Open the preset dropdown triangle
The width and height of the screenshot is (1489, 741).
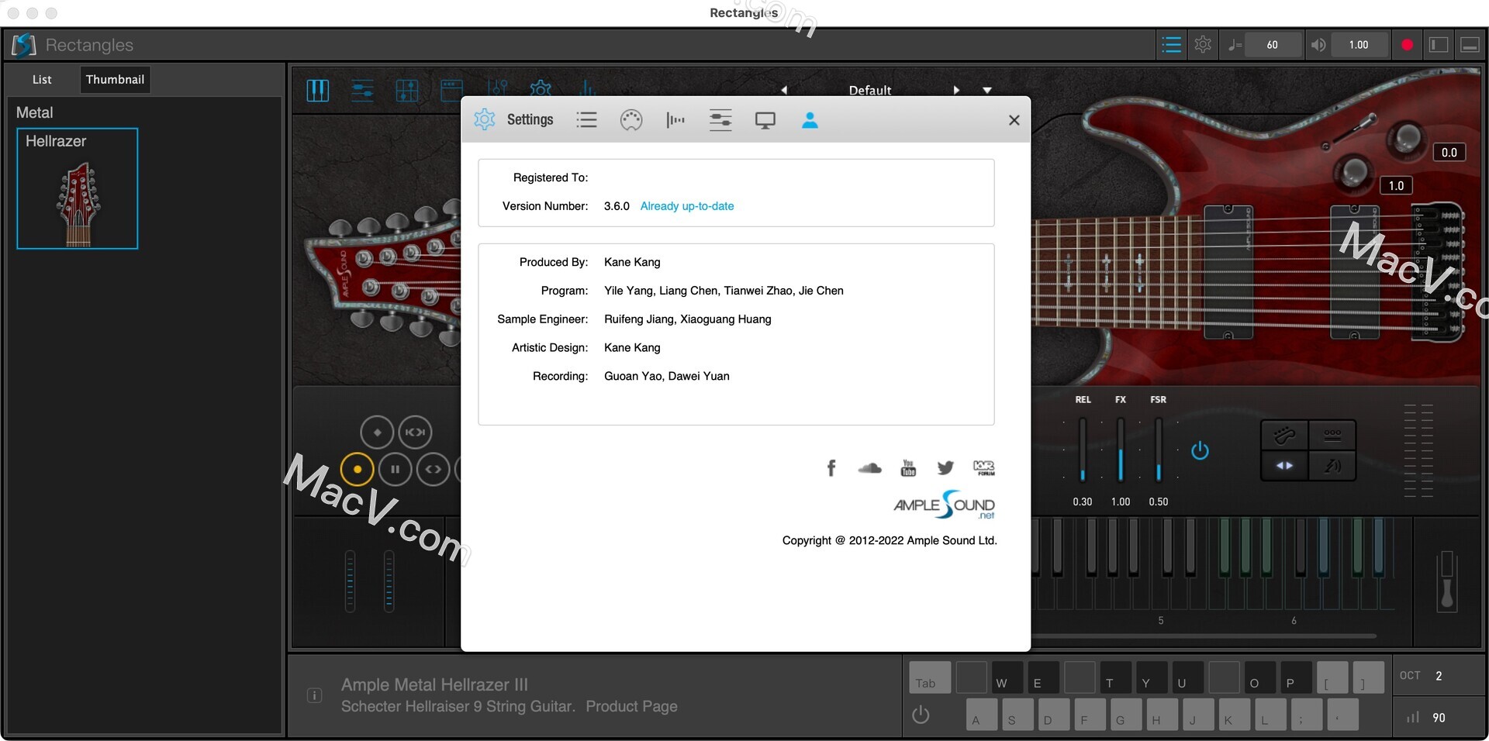987,90
